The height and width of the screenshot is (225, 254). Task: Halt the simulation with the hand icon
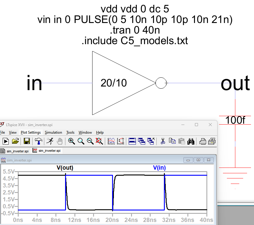click(59, 141)
